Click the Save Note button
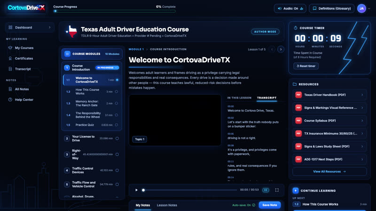376x211 pixels. pos(269,205)
